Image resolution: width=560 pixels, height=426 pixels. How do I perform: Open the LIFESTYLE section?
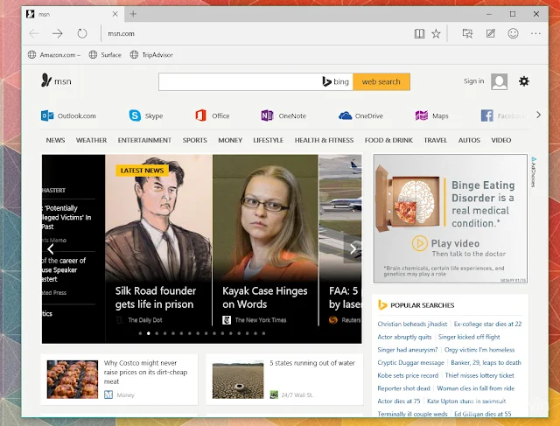click(269, 140)
